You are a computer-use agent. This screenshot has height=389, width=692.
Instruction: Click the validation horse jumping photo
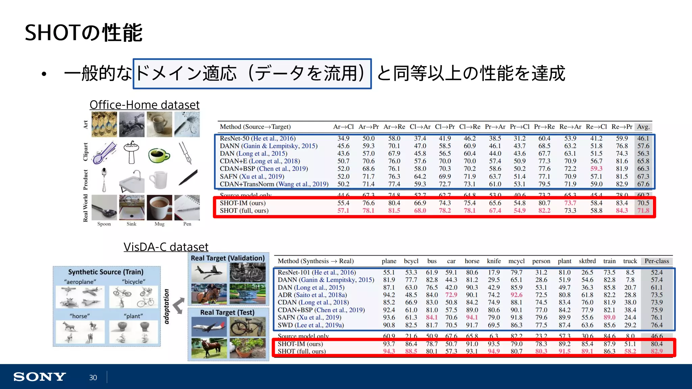click(209, 294)
